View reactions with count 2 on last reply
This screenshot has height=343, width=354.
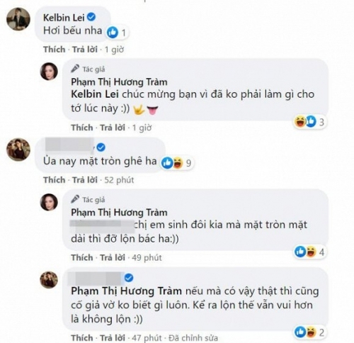(x=309, y=332)
